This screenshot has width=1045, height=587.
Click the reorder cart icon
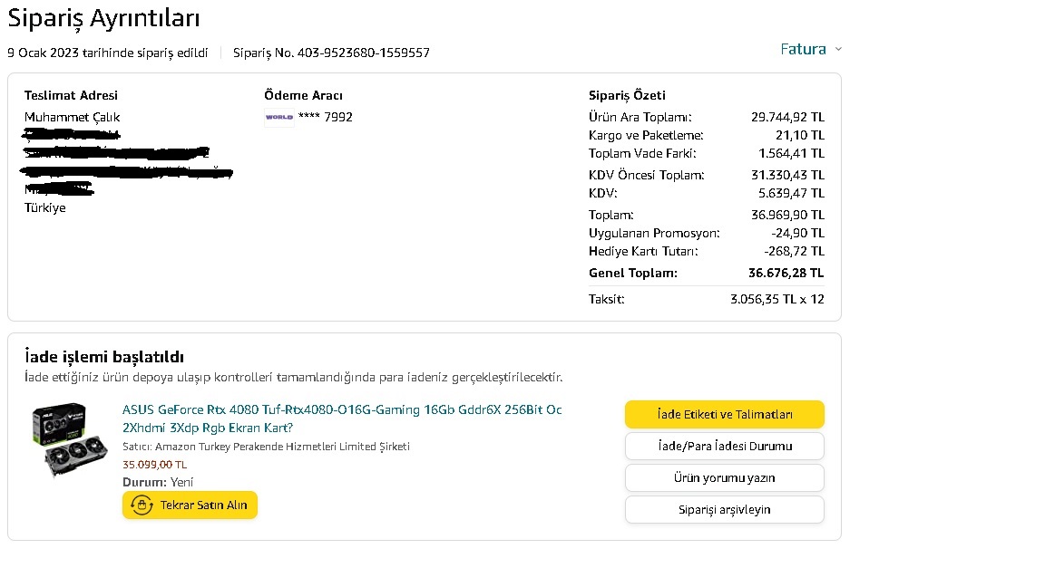click(x=141, y=505)
